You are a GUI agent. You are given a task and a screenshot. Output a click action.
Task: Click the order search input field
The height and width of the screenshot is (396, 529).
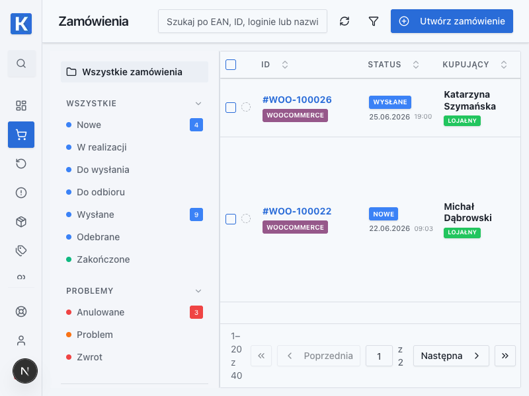point(243,21)
